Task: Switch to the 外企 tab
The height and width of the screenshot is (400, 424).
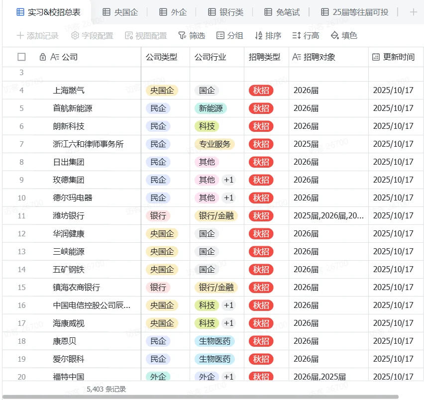Action: click(173, 12)
